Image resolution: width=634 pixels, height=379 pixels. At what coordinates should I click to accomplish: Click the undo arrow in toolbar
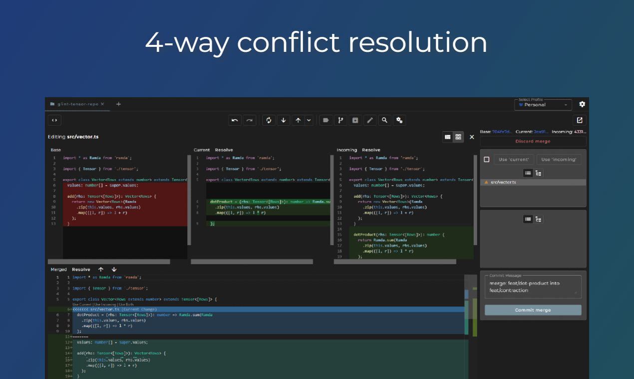click(235, 120)
